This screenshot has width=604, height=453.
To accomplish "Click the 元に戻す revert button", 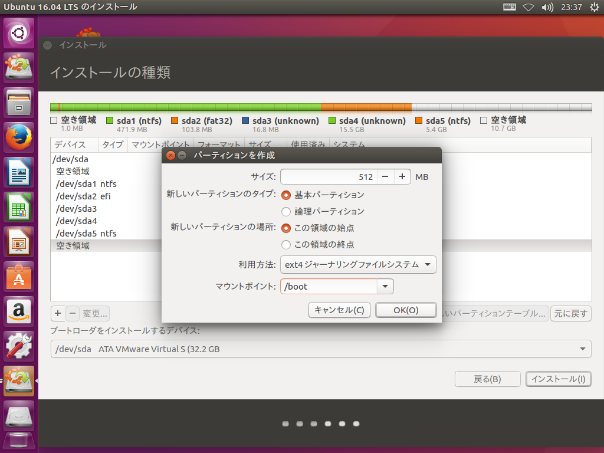I will [x=571, y=313].
